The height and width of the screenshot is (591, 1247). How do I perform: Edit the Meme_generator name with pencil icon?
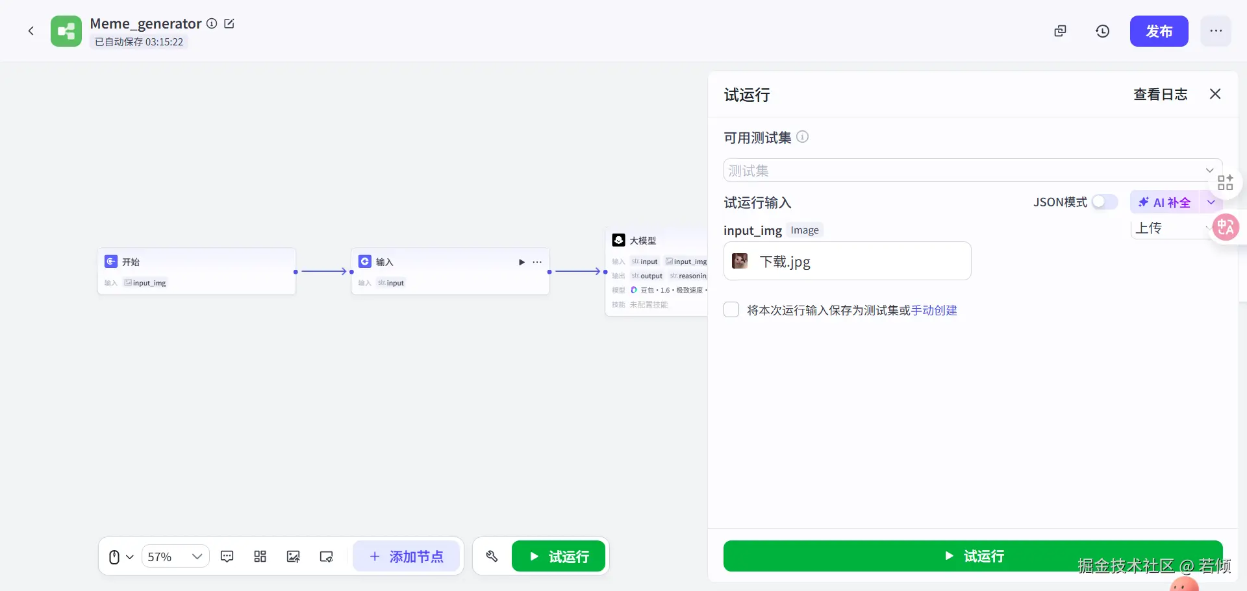[x=229, y=23]
